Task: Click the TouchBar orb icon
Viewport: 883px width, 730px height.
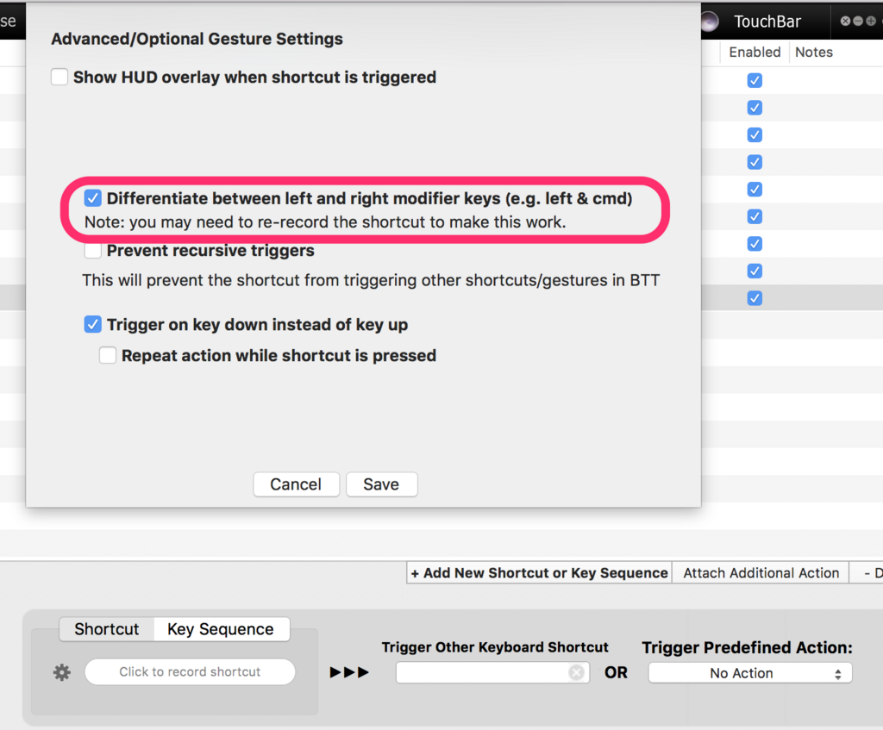Action: coord(710,22)
